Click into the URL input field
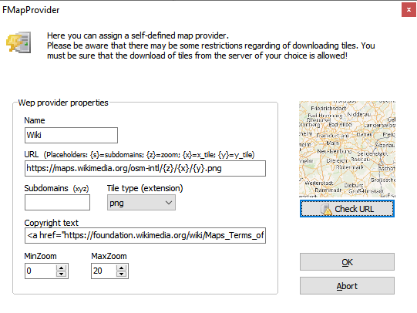 tap(145, 168)
